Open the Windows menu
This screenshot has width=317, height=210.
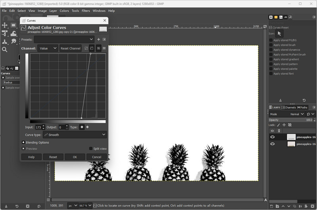coord(99,11)
